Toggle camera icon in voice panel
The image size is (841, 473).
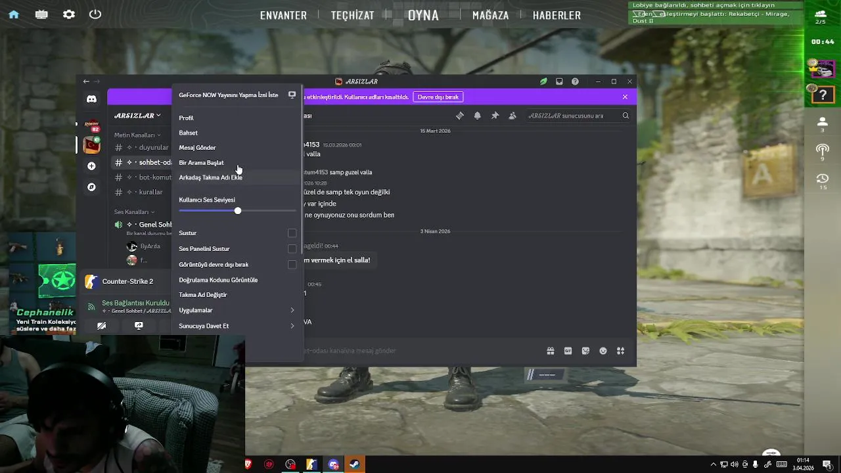pos(101,326)
